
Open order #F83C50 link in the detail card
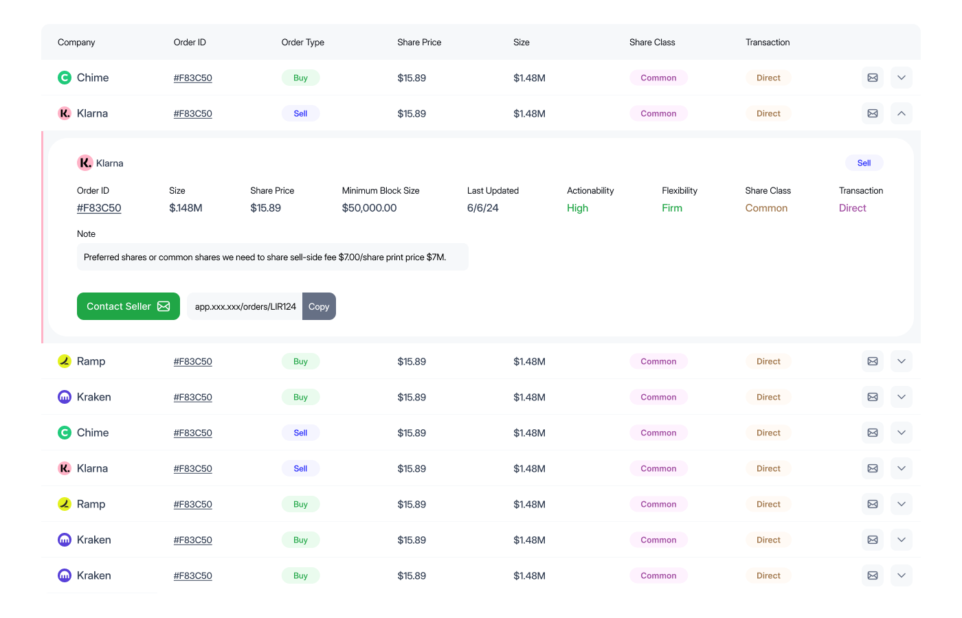point(99,208)
